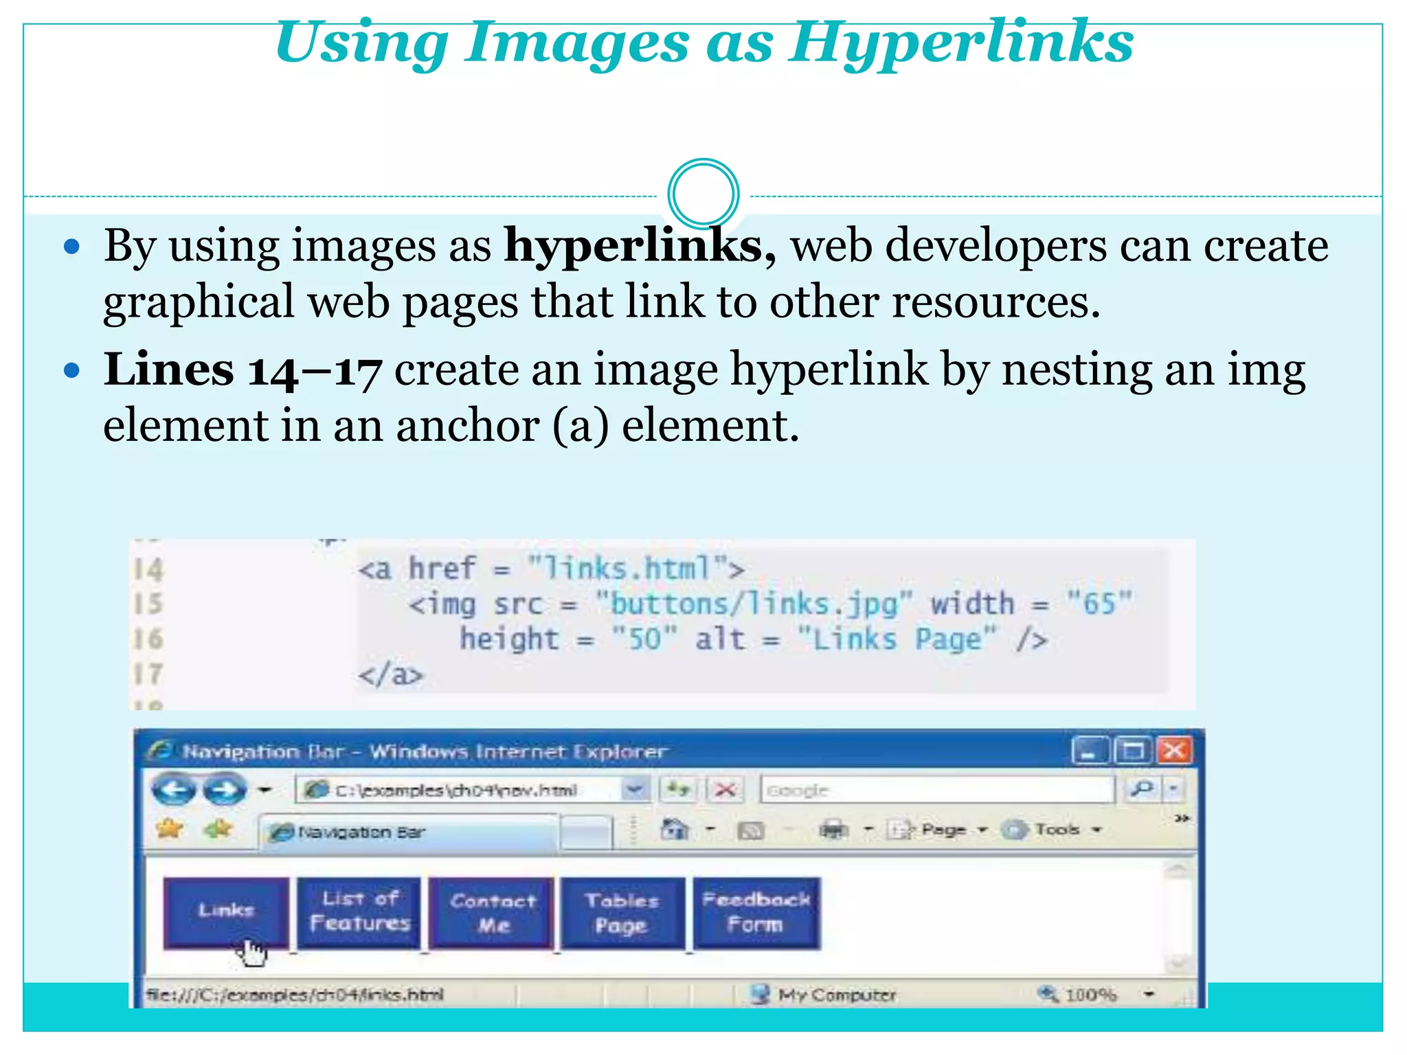The image size is (1407, 1055).
Task: Click the IE logo in title bar
Action: (x=159, y=750)
